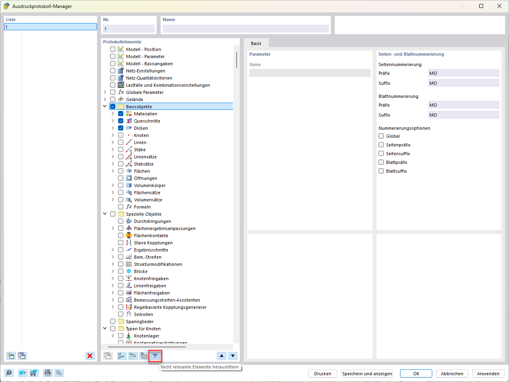Click the horizontal scrollbar under the tree
The width and height of the screenshot is (509, 382).
pos(146,347)
